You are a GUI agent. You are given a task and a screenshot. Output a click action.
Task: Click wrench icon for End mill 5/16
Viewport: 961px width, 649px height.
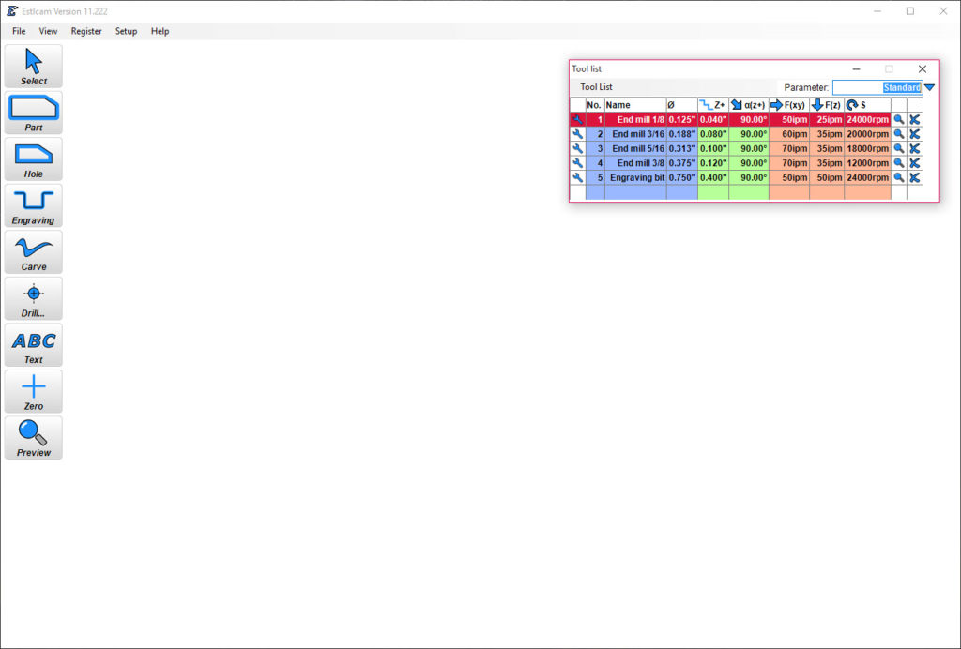point(577,149)
